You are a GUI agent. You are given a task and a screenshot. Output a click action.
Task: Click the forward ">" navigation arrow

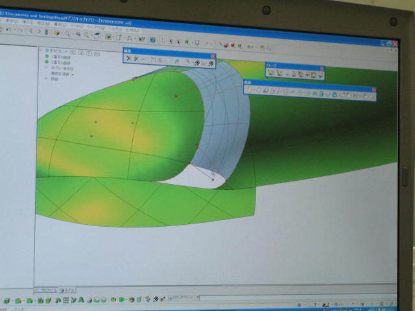(39, 31)
